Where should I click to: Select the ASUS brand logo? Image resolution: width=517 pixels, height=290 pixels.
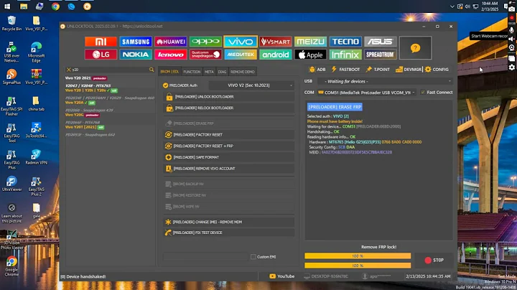pos(380,42)
